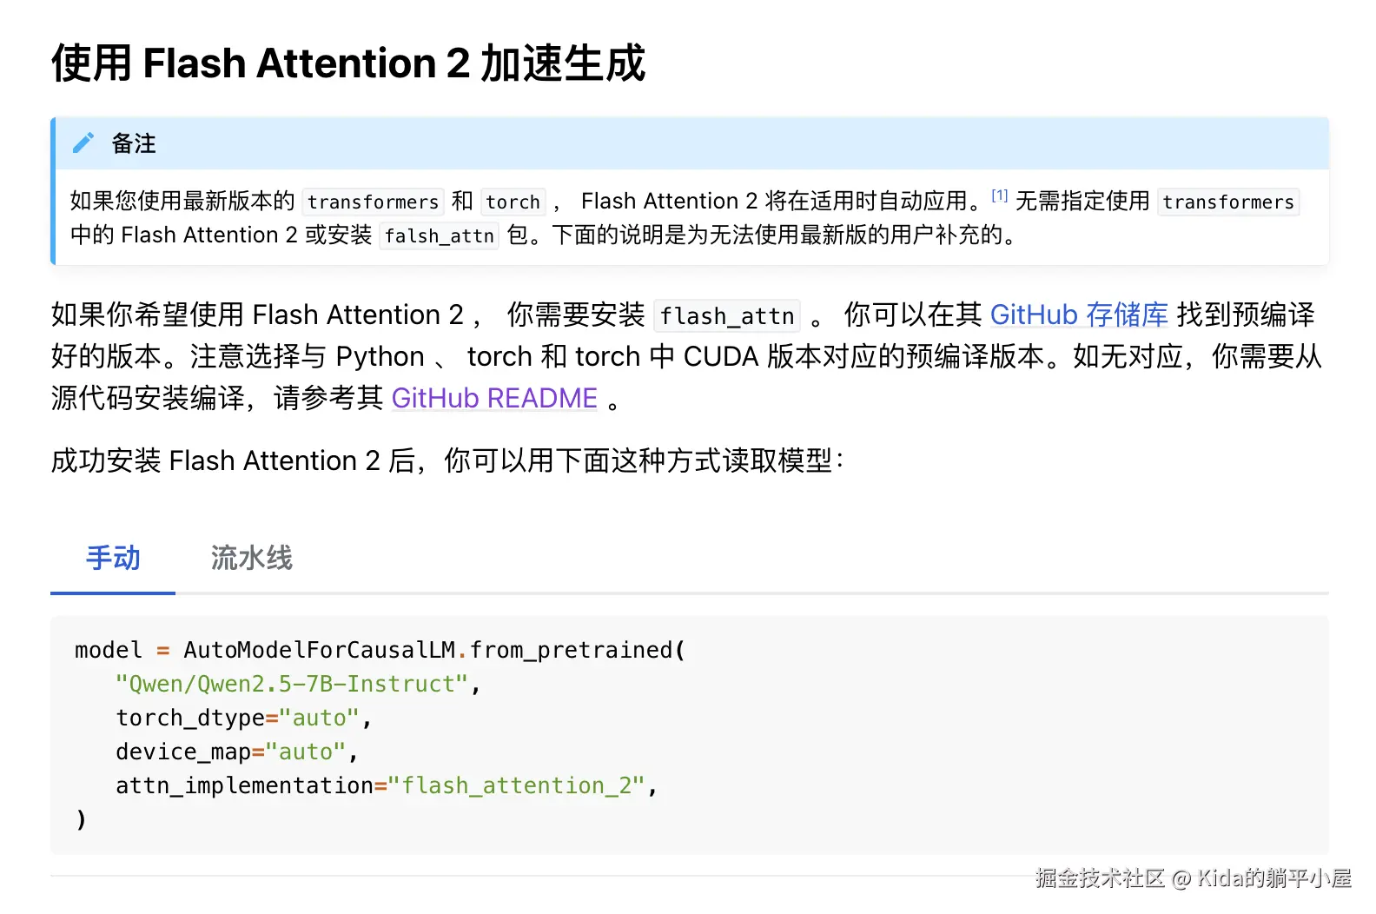Click the closing parenthesis in code block

(x=81, y=819)
